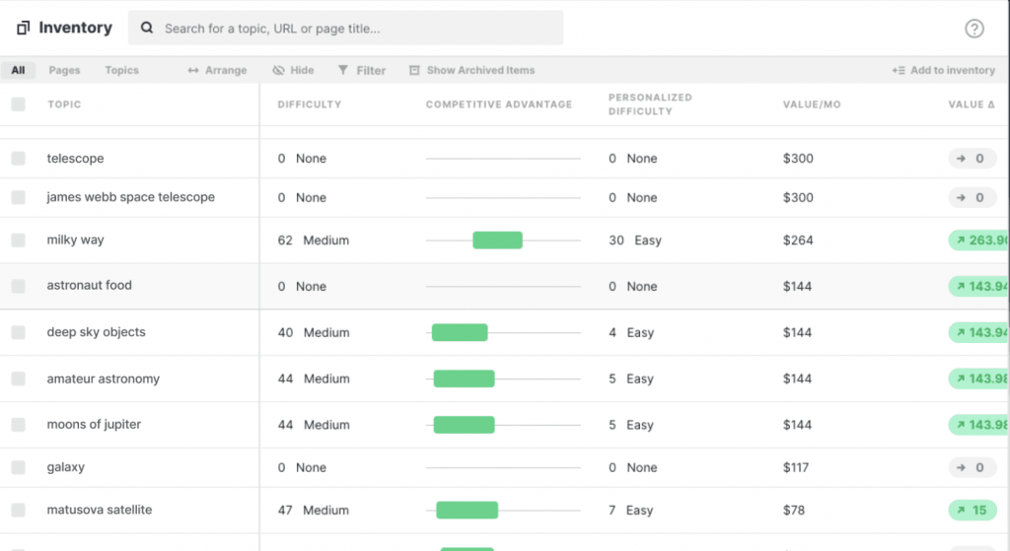This screenshot has width=1010, height=551.
Task: Click the deep sky objects competitive advantage bar
Action: point(460,332)
